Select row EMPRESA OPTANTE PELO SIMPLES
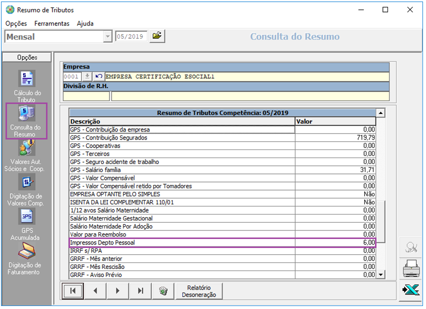This screenshot has width=426, height=309. (x=222, y=194)
